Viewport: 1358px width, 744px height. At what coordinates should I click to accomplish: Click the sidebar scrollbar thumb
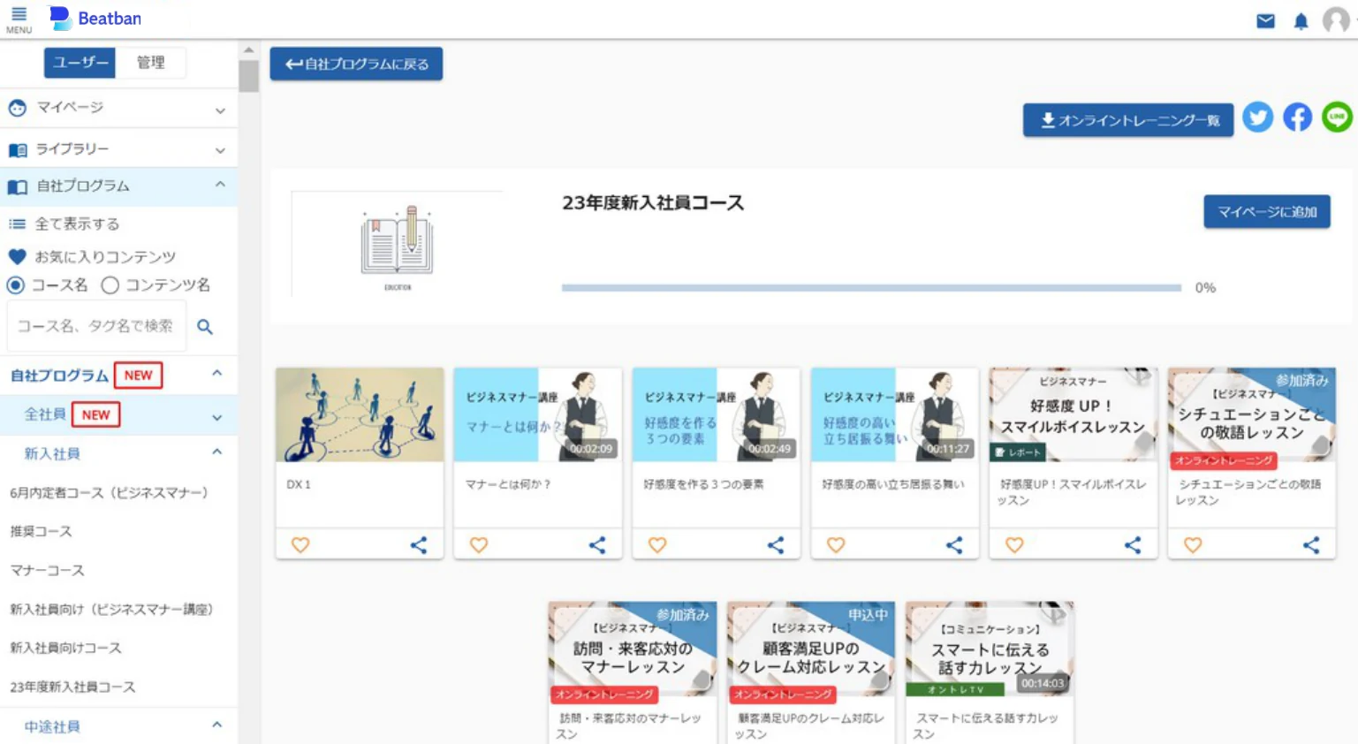249,76
